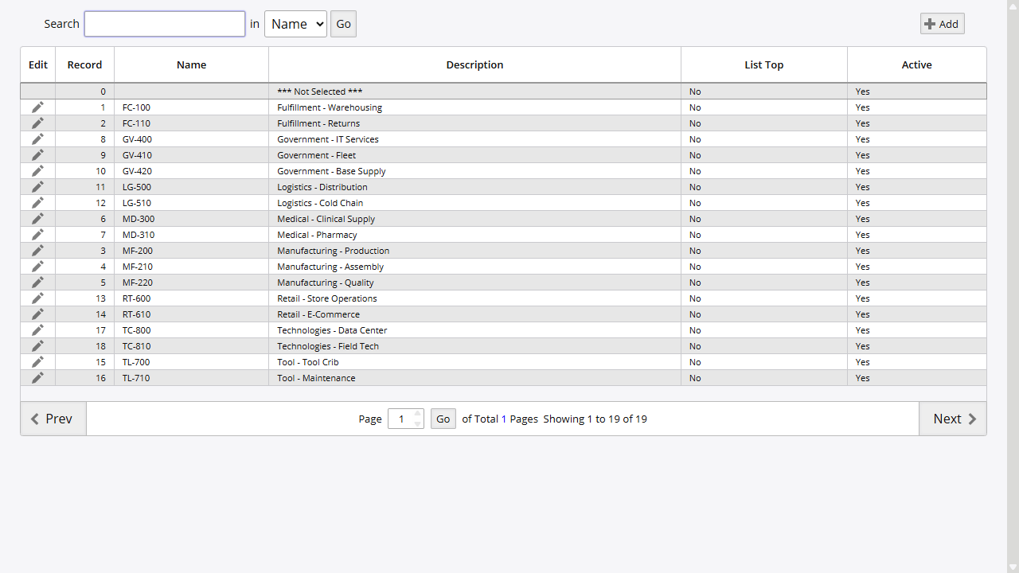Open editing for RT-610 Retail E-Commerce
Image resolution: width=1019 pixels, height=573 pixels.
pyautogui.click(x=37, y=314)
